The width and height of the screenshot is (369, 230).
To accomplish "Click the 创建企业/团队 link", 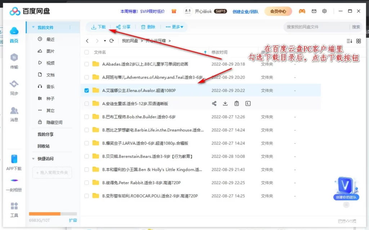I will pyautogui.click(x=245, y=12).
